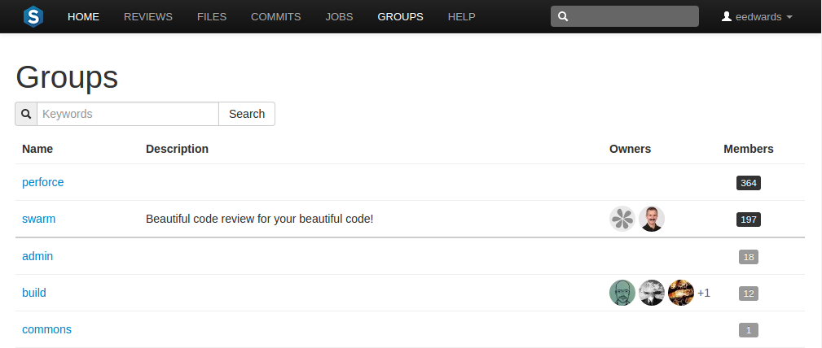Viewport: 822px width, 348px height.
Task: Click the magnifier icon beside Keywords field
Action: (26, 114)
